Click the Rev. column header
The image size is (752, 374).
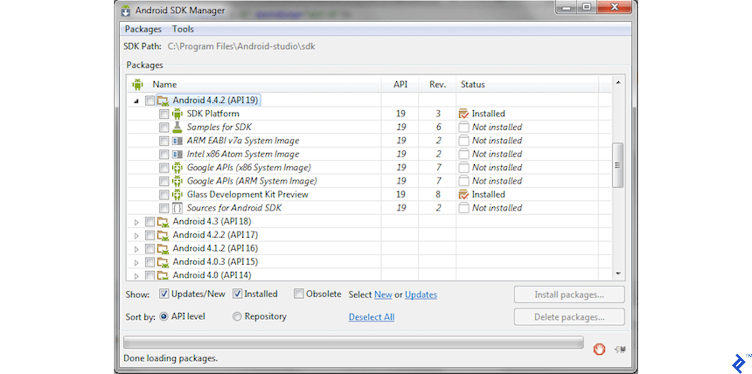(438, 84)
